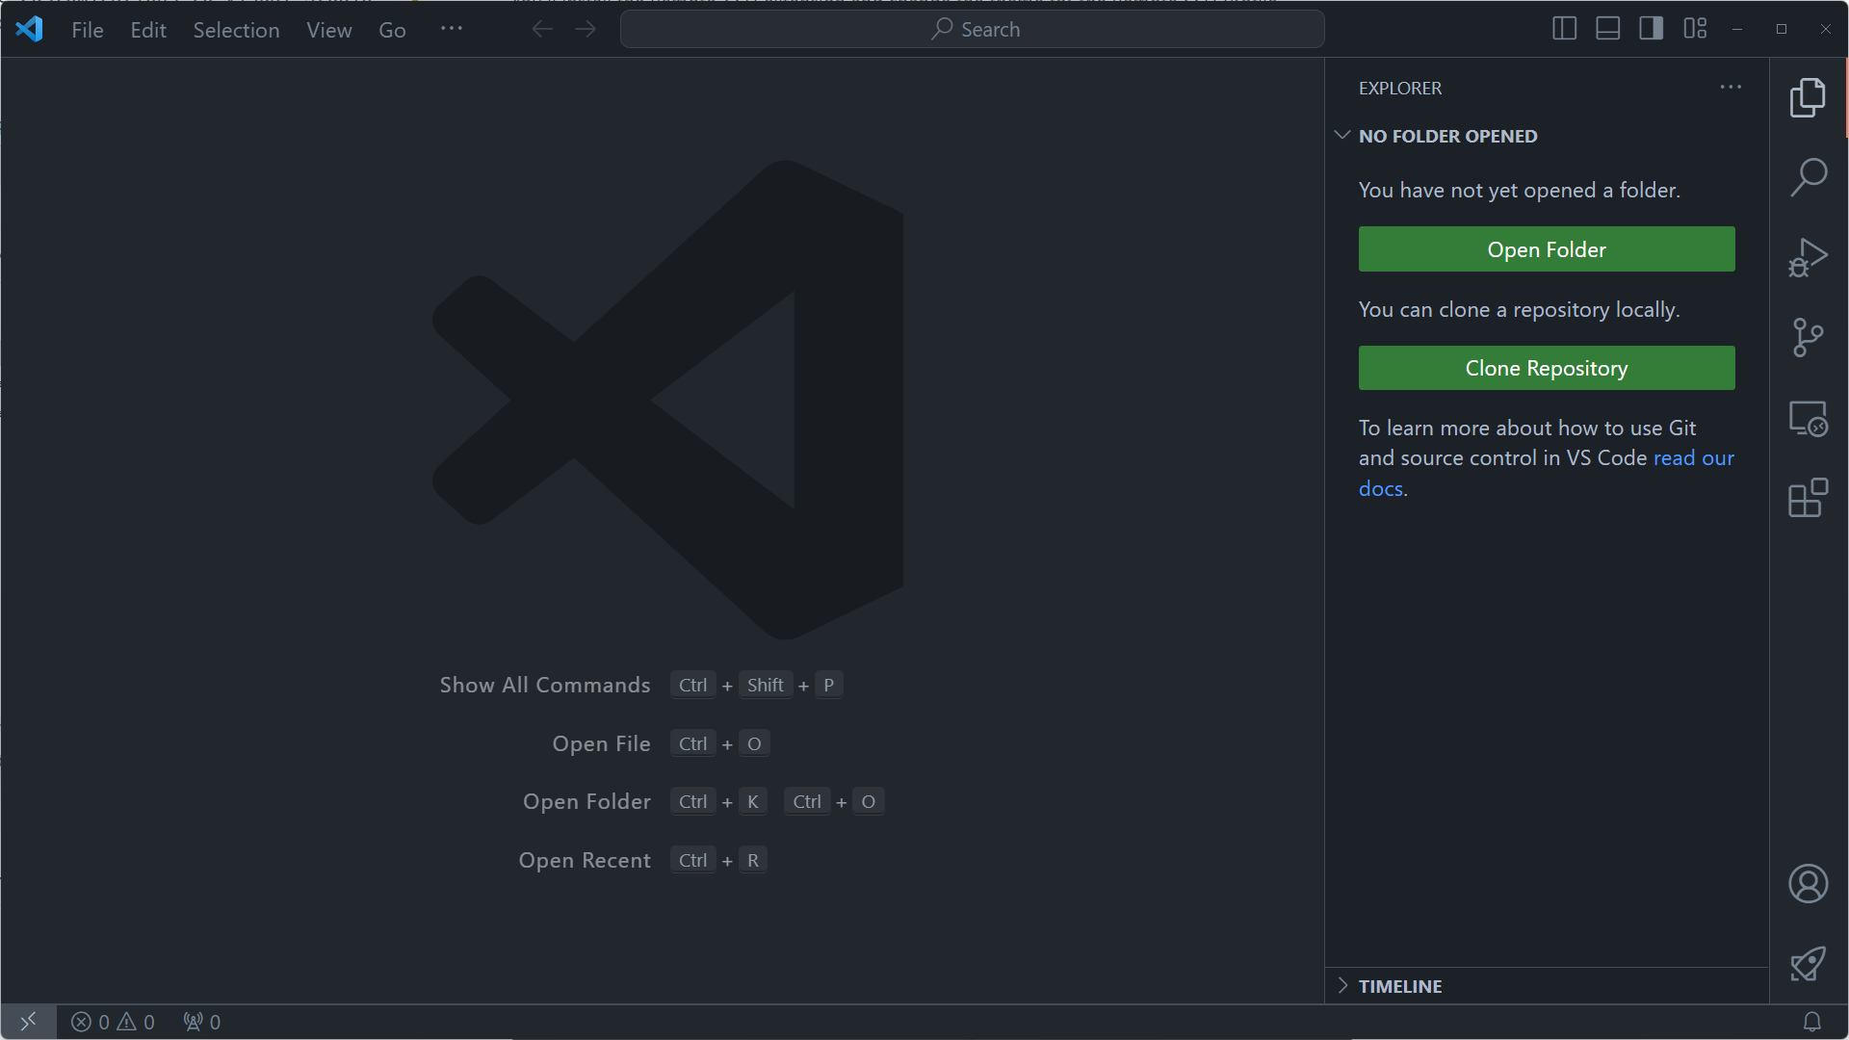
Task: Click the errors and warnings indicator
Action: 111,1022
